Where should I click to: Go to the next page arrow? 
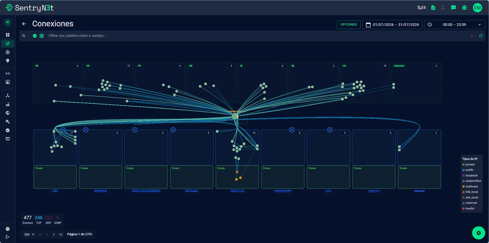pos(54,234)
